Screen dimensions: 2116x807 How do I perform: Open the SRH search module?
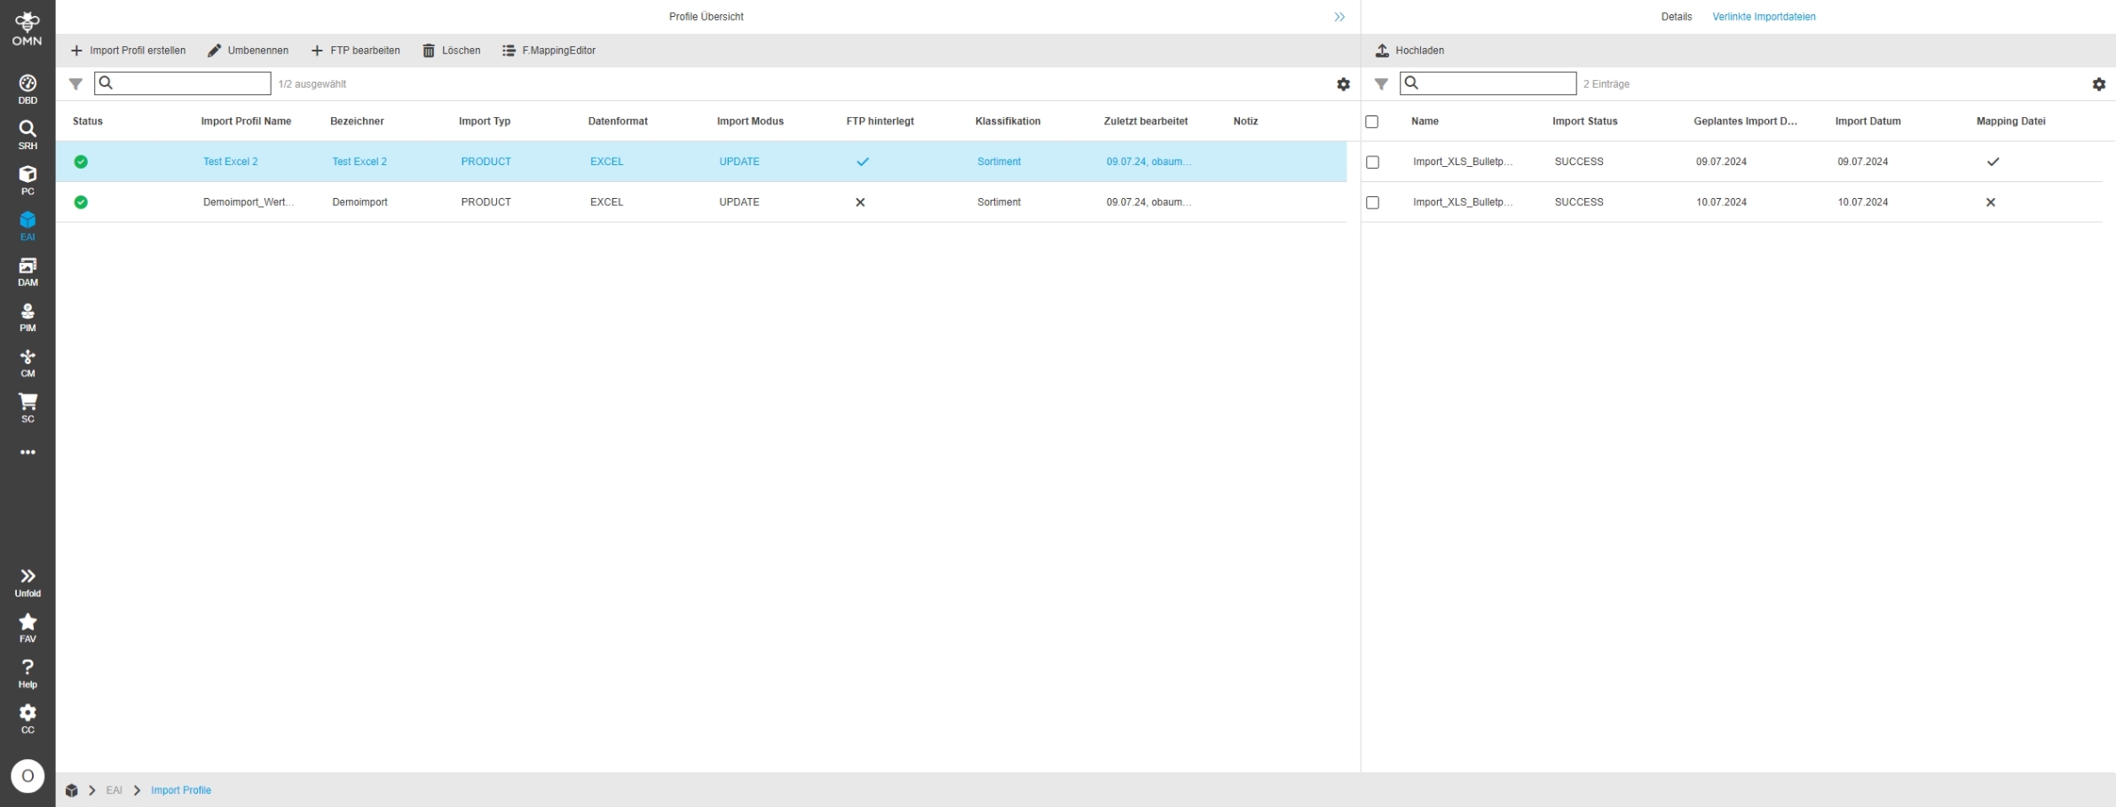coord(28,133)
